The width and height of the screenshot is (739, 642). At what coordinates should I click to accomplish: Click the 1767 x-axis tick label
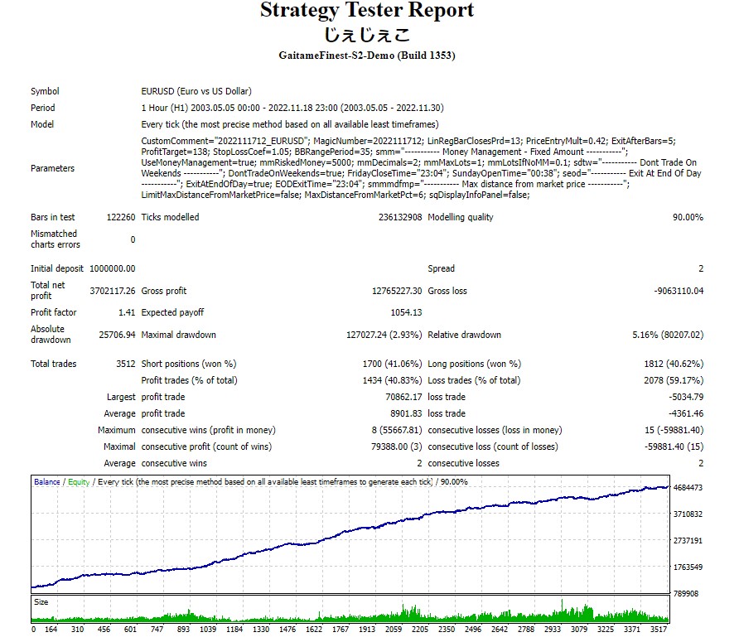coord(340,629)
